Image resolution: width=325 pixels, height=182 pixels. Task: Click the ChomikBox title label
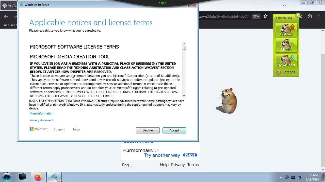284,18
